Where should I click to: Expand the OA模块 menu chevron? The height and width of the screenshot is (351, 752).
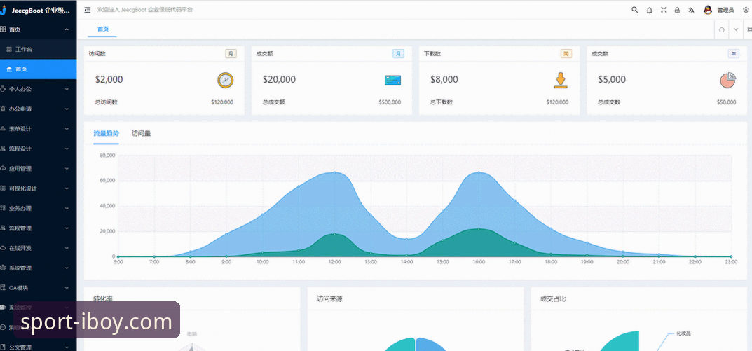(67, 288)
